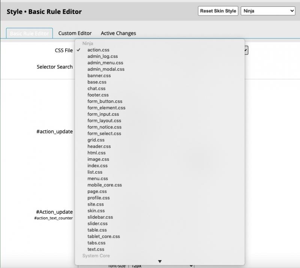The height and width of the screenshot is (268, 300).
Task: Select chat.css option
Action: 96,88
